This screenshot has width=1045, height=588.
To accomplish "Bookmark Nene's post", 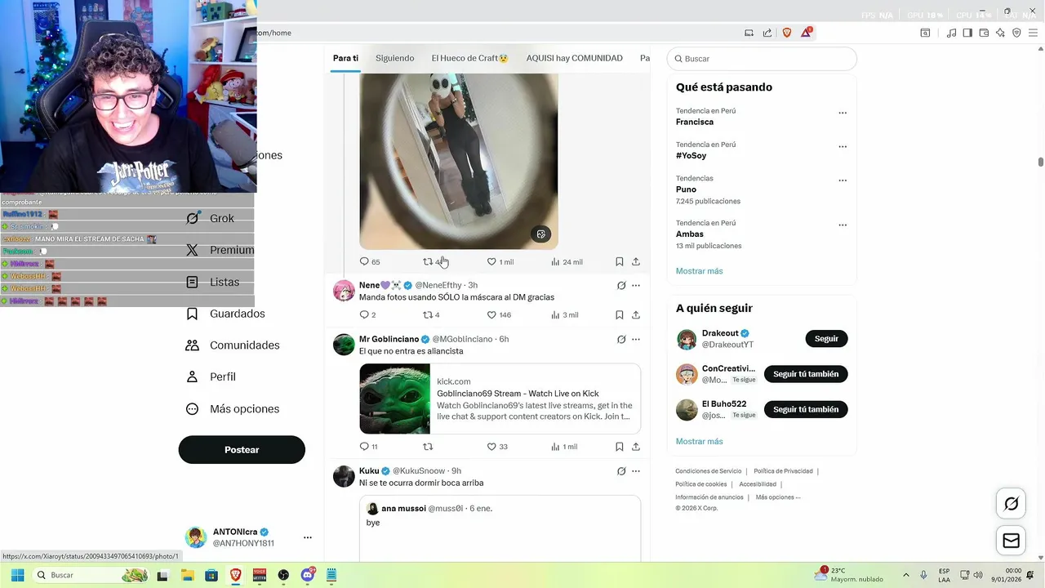I will (x=620, y=314).
